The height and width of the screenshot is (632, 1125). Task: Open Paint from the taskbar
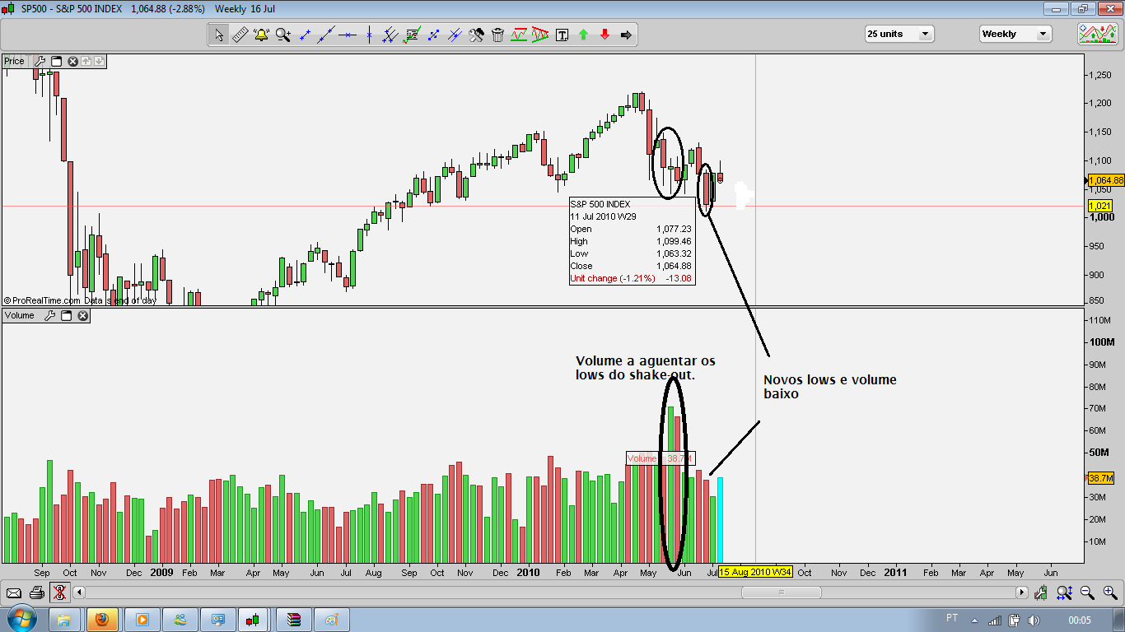(332, 619)
